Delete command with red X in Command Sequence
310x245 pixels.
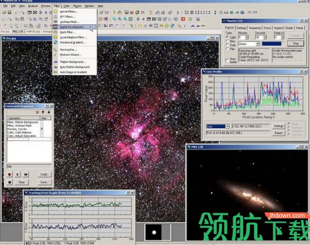37,112
